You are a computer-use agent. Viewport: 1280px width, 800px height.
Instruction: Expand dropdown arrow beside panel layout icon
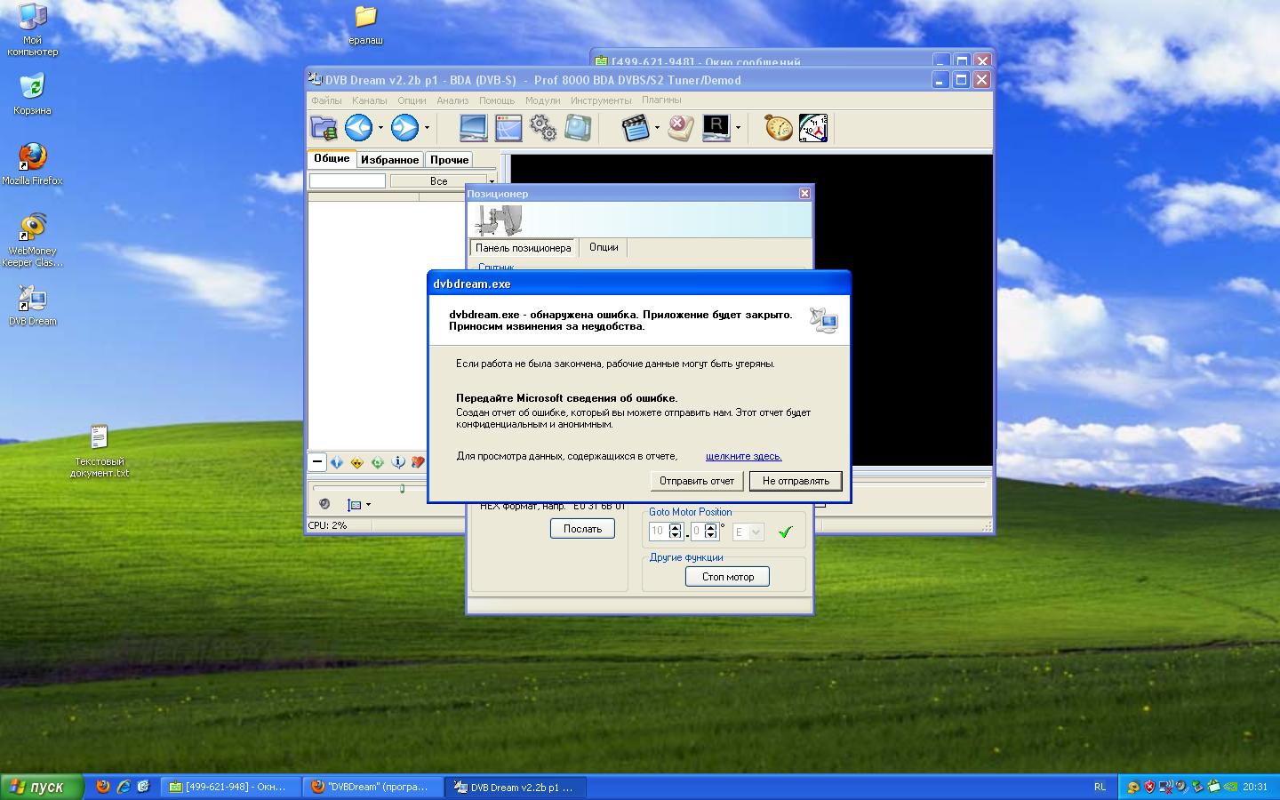coord(368,505)
